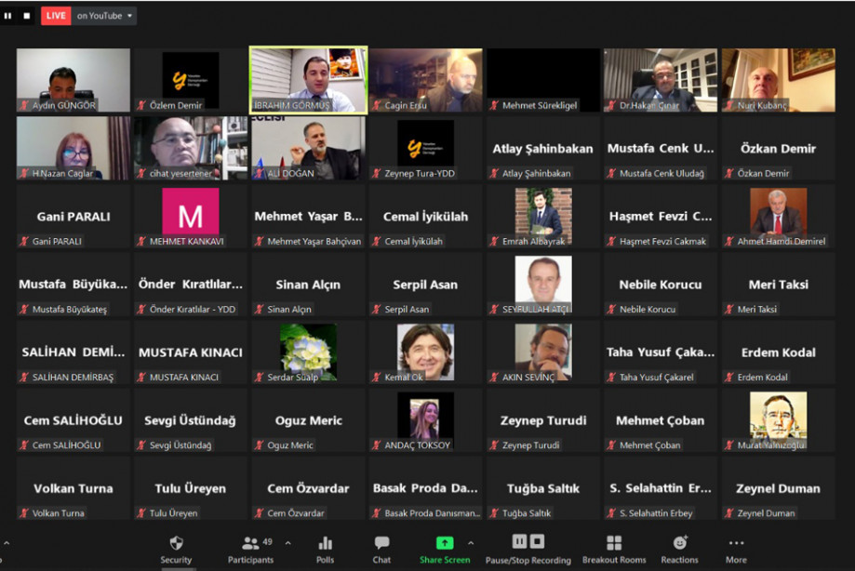The width and height of the screenshot is (855, 571).
Task: Select Mehmet Kankavi's pink M avatar tile
Action: (191, 216)
